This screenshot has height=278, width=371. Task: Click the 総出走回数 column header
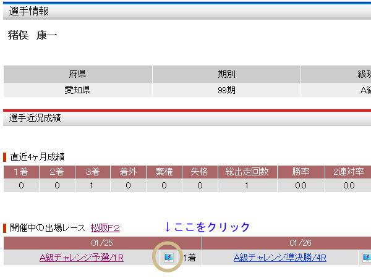point(246,172)
